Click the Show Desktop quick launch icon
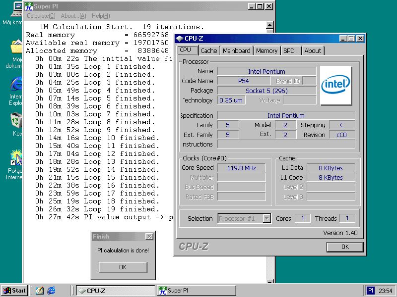397x297 pixels. [40, 291]
